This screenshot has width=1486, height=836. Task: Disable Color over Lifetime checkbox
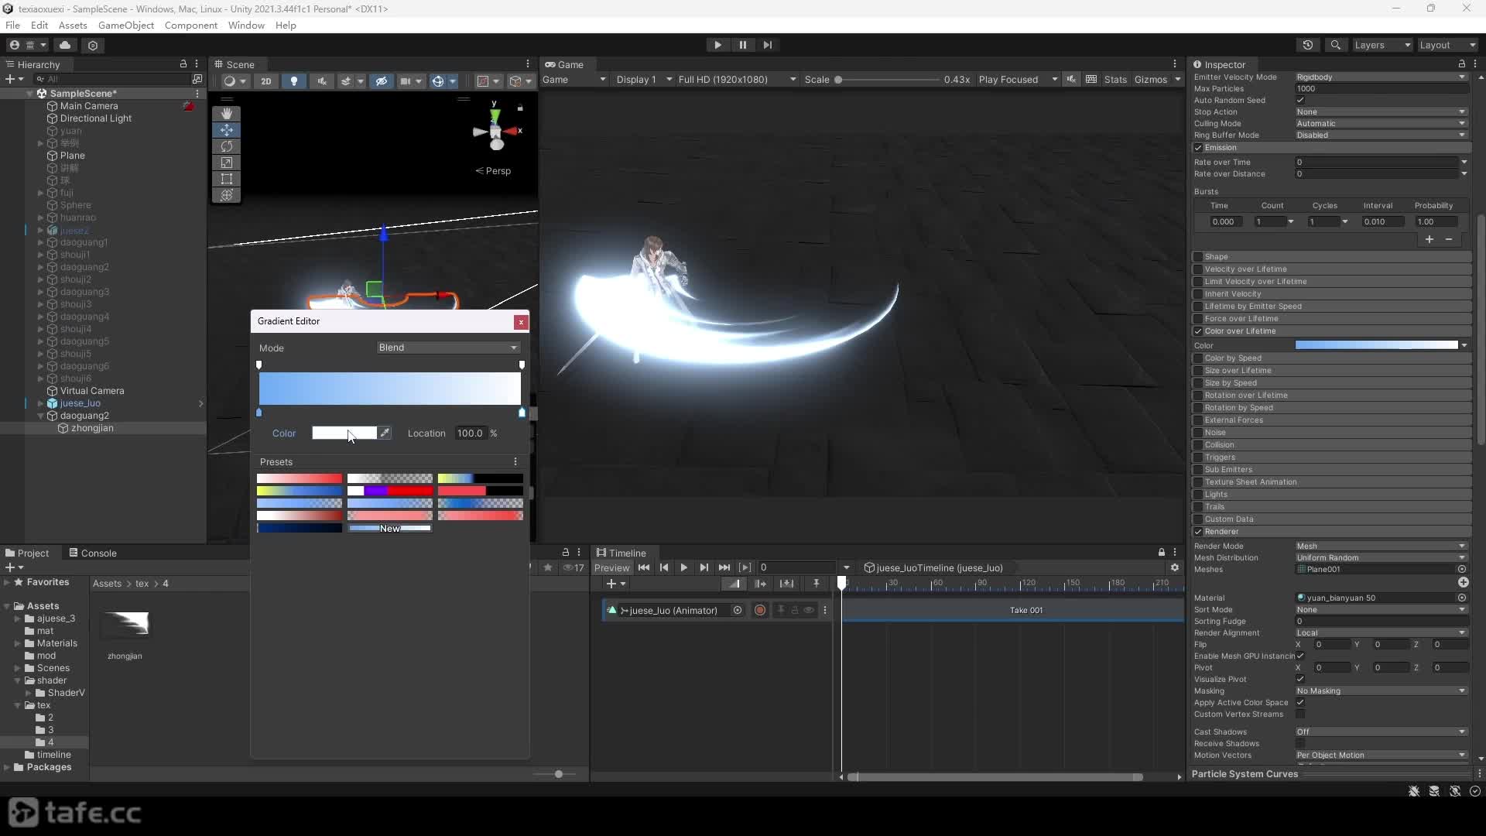[x=1198, y=331]
